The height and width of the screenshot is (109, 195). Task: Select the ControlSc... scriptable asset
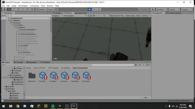[x=43, y=77]
